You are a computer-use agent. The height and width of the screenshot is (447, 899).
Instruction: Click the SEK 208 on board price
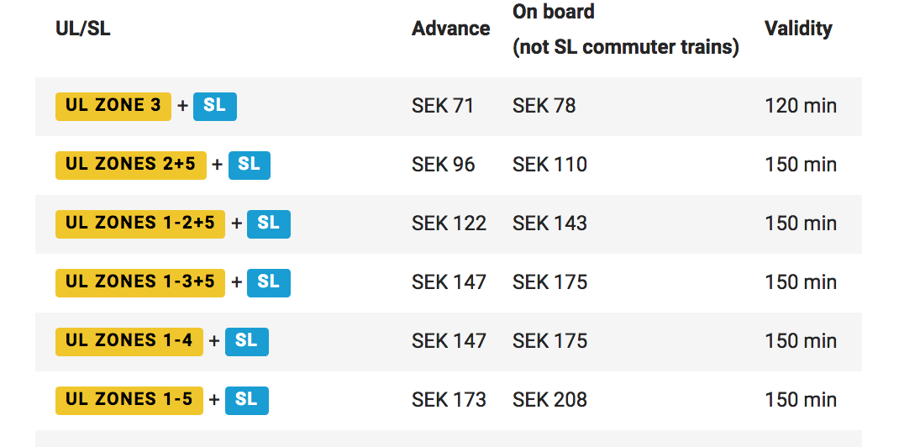pos(549,400)
